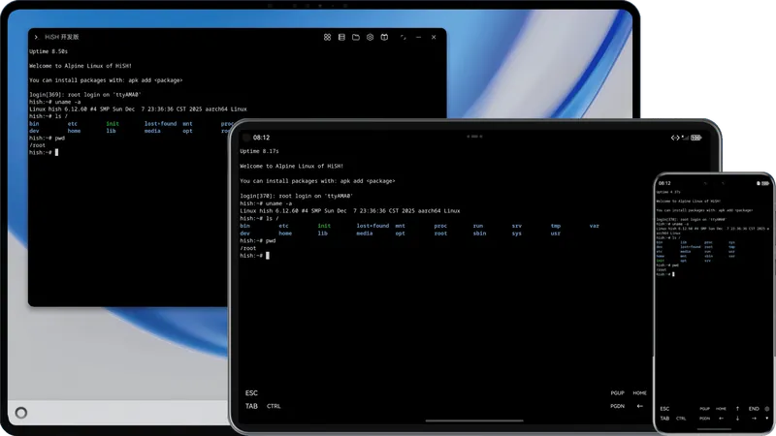
Task: Tap the home gesture bar on the tablet
Action: 474,420
